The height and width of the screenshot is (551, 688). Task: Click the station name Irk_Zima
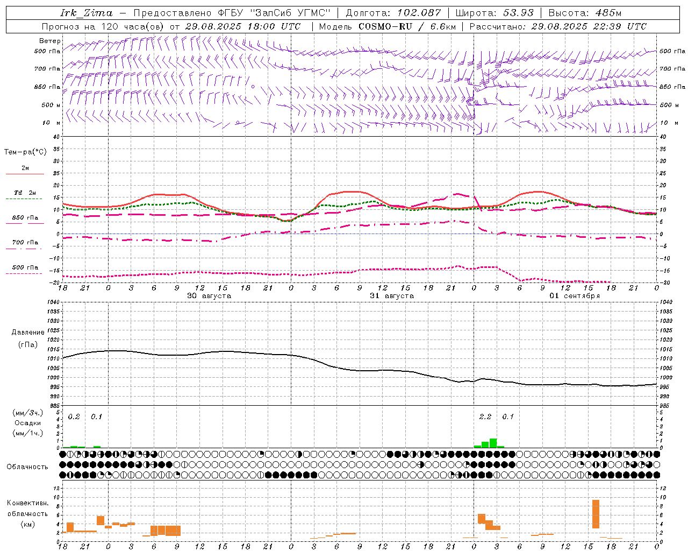tap(86, 13)
